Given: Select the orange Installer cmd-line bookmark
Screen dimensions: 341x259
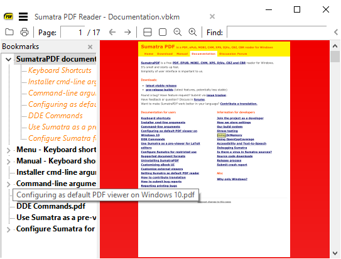Looking at the screenshot, I should 62,82.
